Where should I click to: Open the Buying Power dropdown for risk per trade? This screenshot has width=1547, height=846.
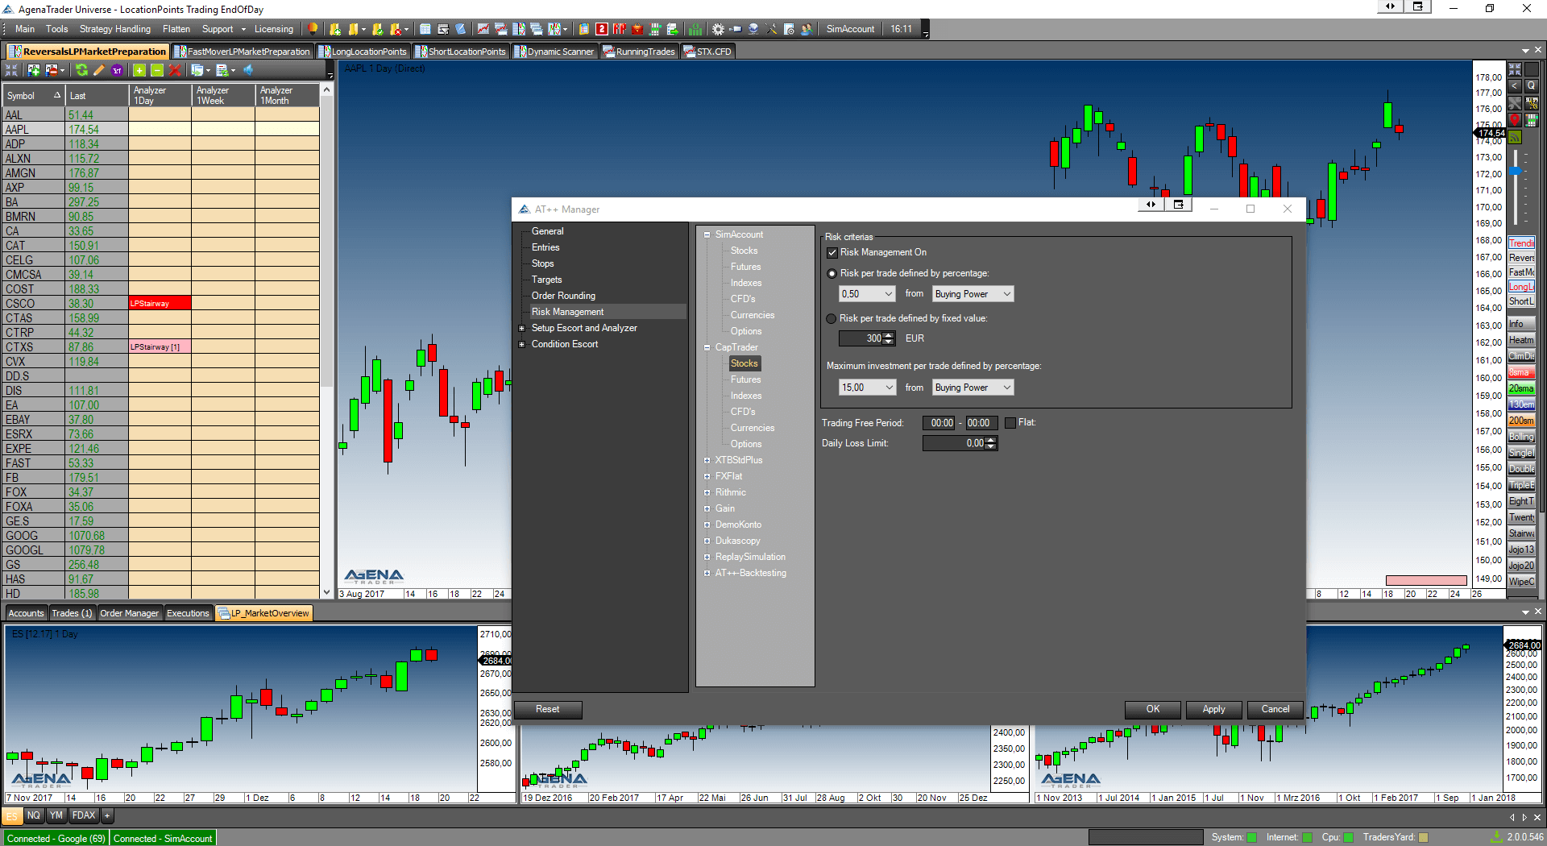click(x=973, y=294)
